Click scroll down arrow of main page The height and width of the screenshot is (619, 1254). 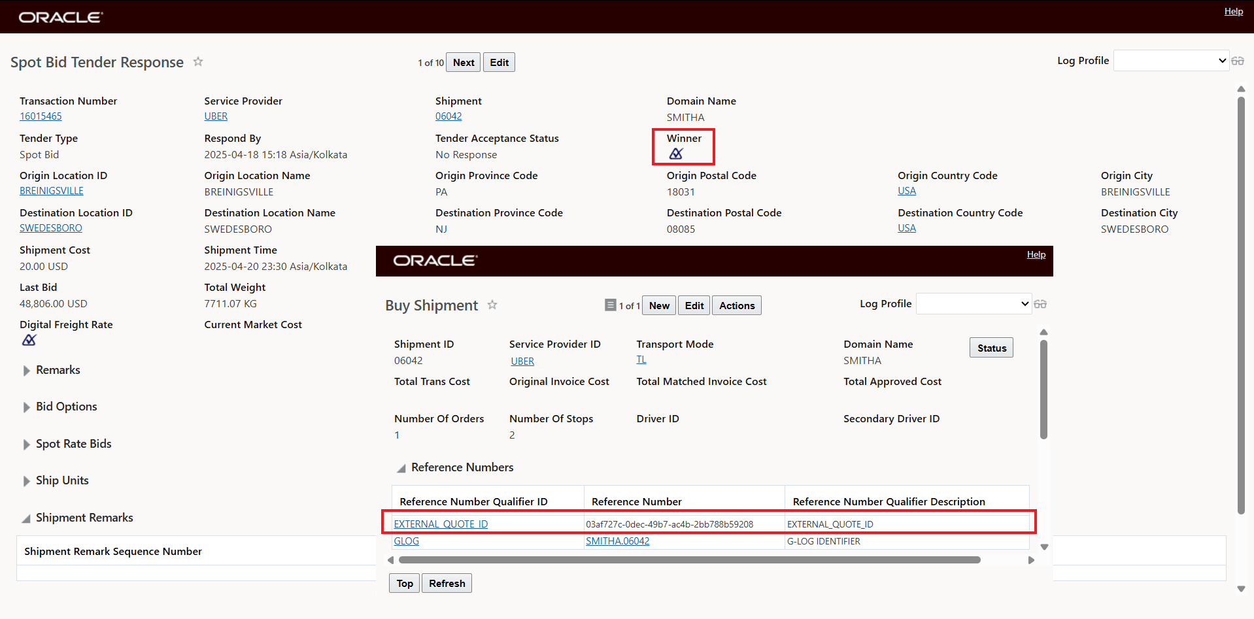pyautogui.click(x=1241, y=589)
